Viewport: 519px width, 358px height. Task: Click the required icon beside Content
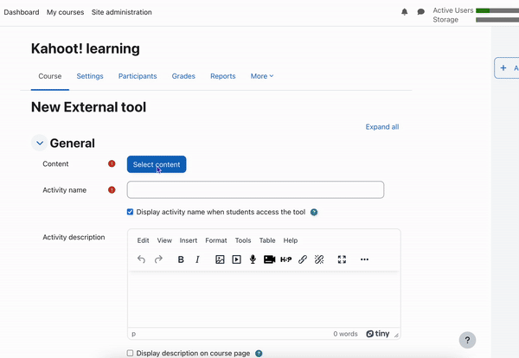[112, 163]
